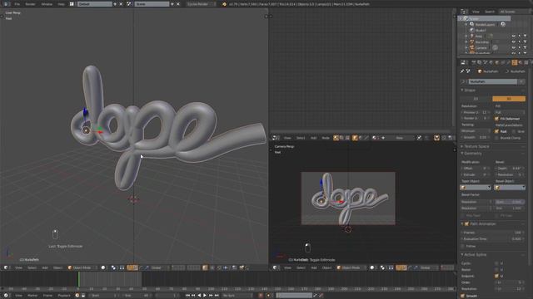Toggle Endpoint U checkbox in Active Spline
Viewport: 533px width, 299px height.
click(x=496, y=276)
